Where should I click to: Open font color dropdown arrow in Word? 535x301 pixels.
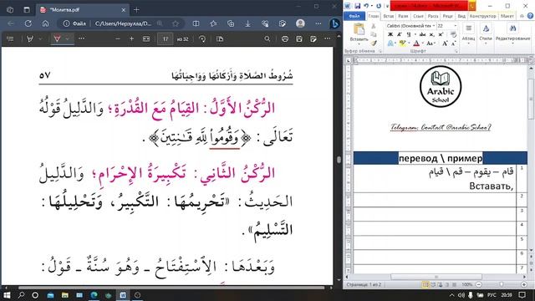pyautogui.click(x=422, y=43)
